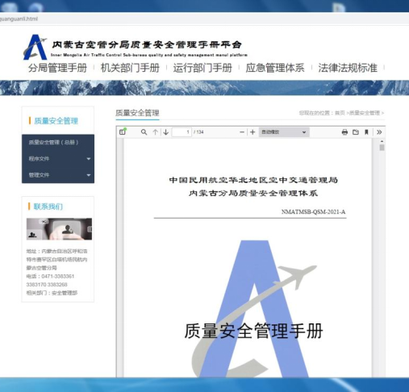Click the 质量安全管理 content title tab
The image size is (409, 392).
(137, 113)
